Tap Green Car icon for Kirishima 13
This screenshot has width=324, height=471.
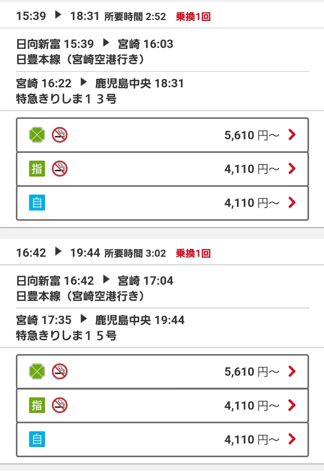pos(37,135)
